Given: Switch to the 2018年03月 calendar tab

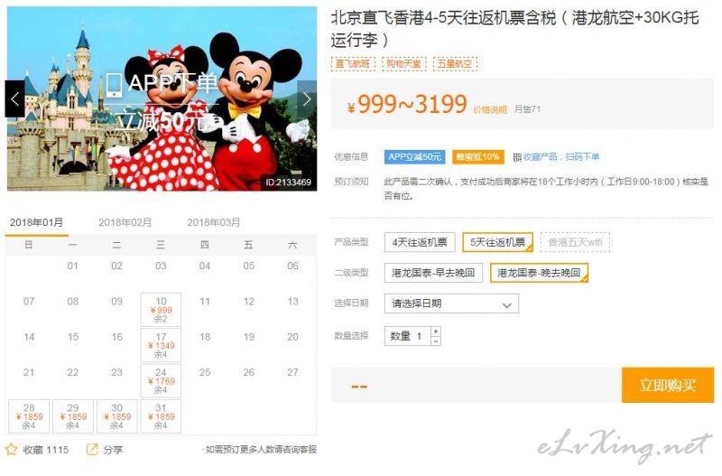Looking at the screenshot, I should pyautogui.click(x=213, y=222).
